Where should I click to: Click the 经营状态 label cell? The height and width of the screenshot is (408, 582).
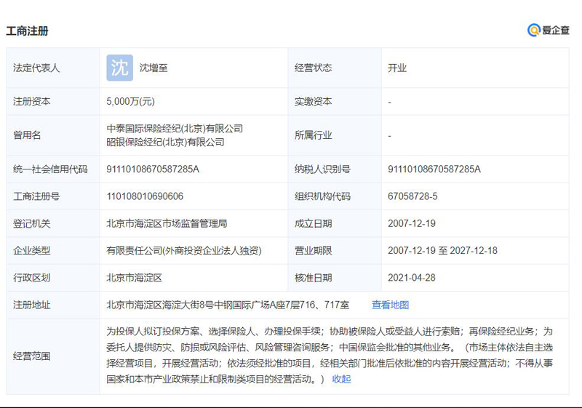tap(335, 68)
